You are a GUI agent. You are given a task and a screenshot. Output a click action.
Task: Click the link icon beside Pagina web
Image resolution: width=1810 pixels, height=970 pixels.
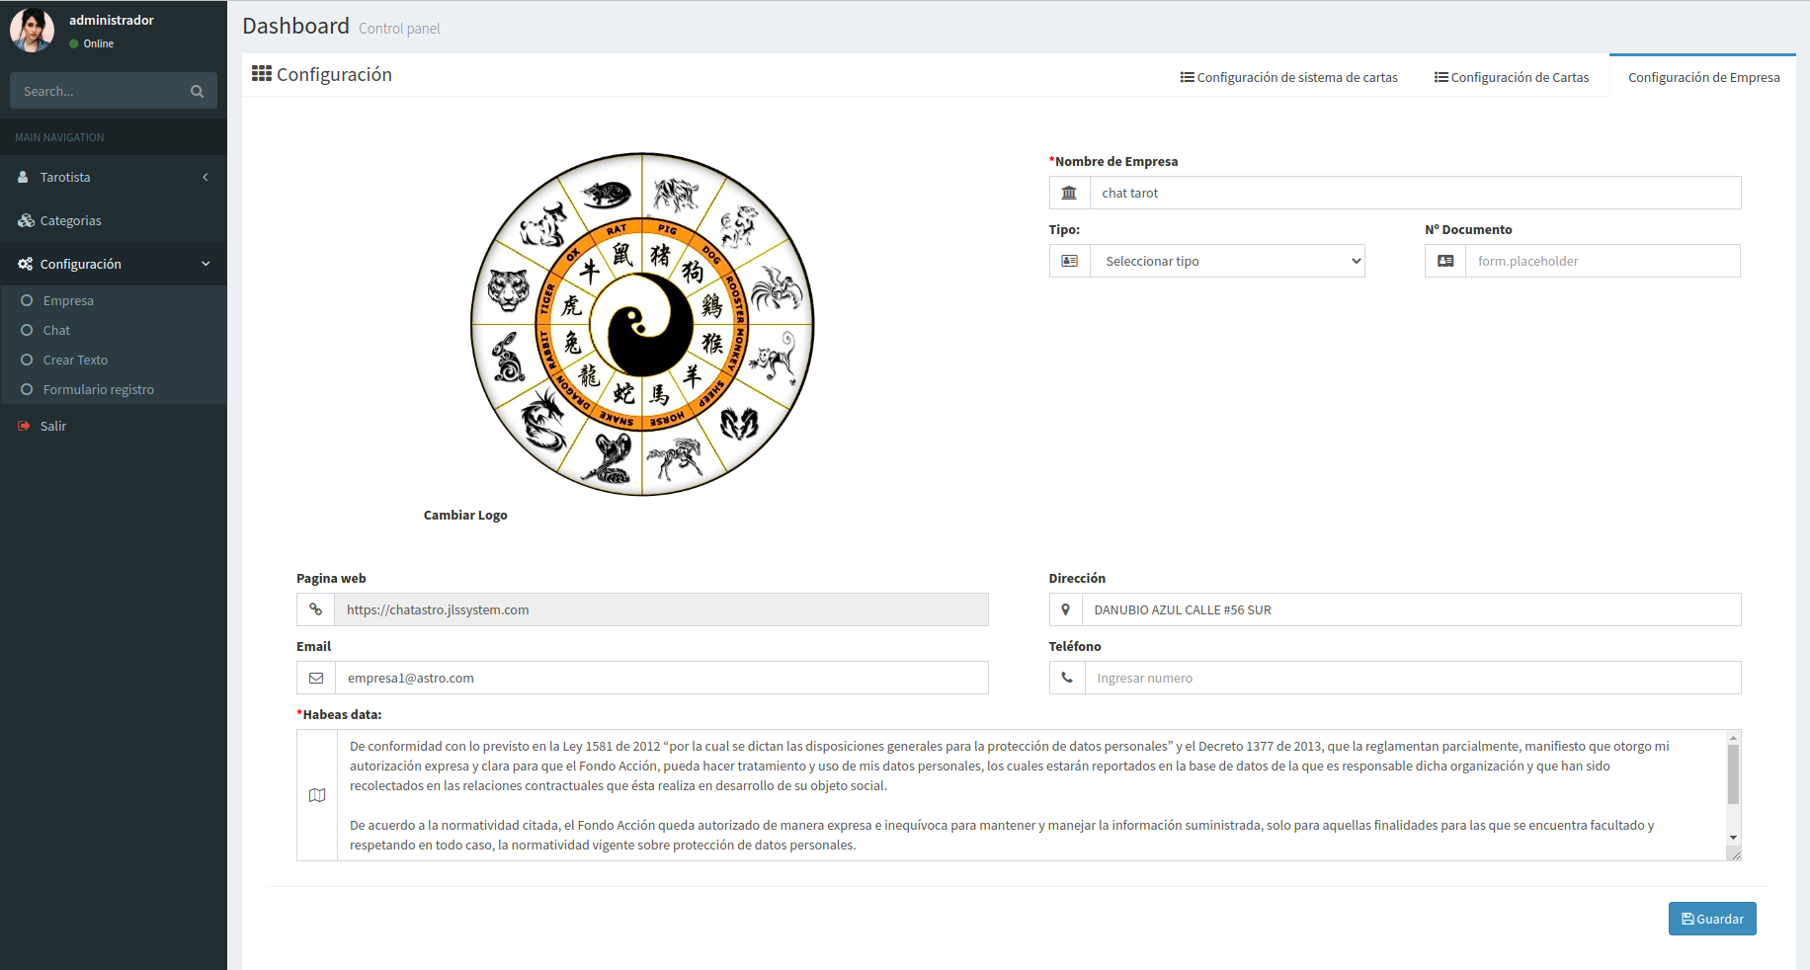click(315, 609)
